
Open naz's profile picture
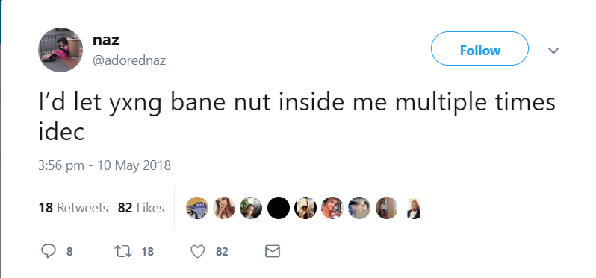pyautogui.click(x=60, y=50)
